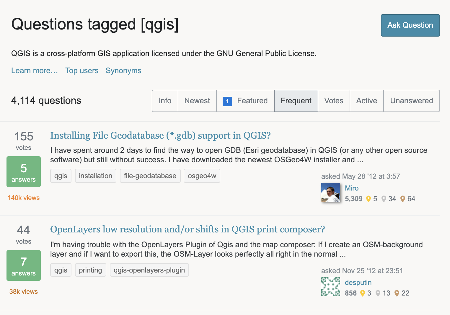Click the 5 answers green box

pos(24,172)
